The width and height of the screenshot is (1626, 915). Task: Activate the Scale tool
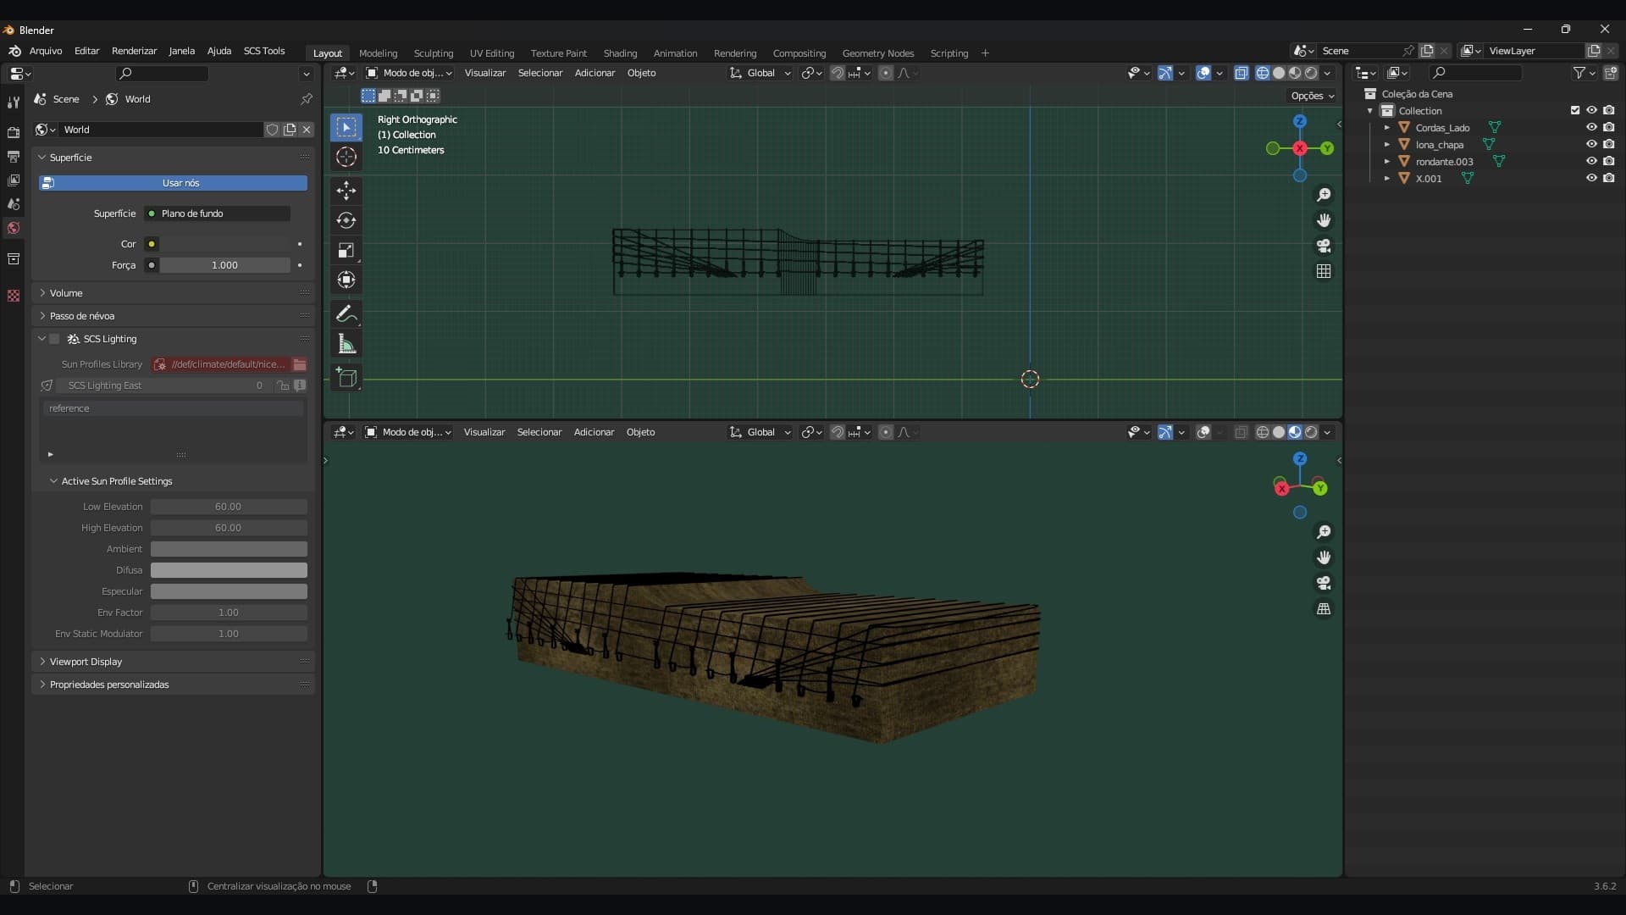[x=346, y=250]
